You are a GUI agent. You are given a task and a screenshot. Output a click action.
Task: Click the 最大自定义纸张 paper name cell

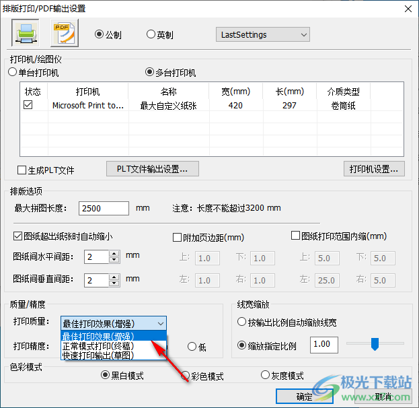tap(169, 106)
